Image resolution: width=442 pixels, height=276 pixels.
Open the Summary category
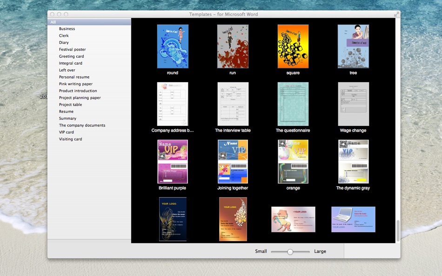67,118
